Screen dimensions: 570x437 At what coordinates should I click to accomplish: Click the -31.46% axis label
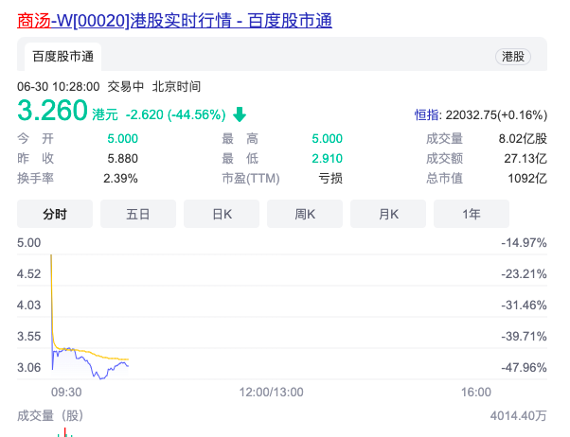click(524, 306)
